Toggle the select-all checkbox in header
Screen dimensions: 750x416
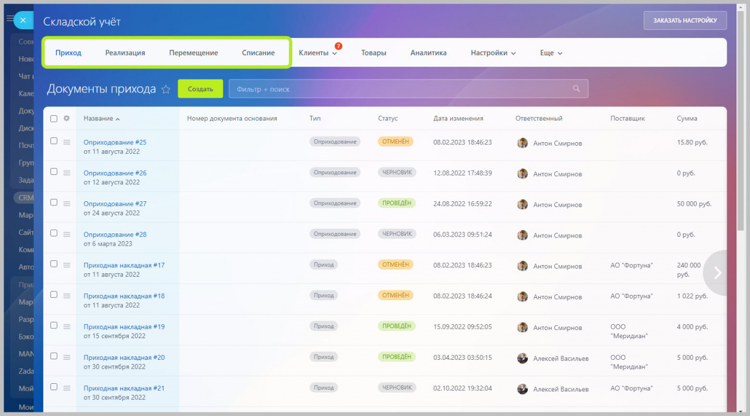coord(54,118)
